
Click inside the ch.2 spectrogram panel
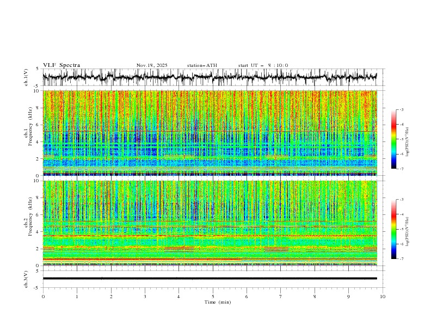click(210, 223)
